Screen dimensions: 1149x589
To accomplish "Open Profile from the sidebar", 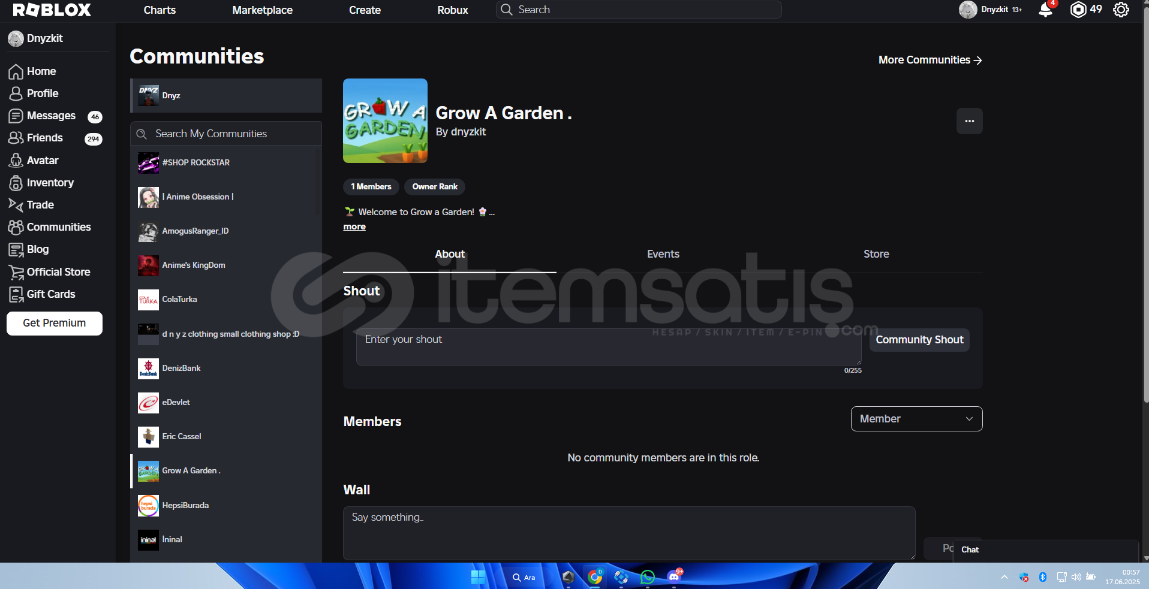I will click(x=43, y=93).
